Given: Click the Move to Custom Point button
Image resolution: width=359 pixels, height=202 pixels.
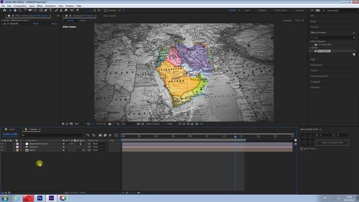Looking at the screenshot, I should (333, 143).
